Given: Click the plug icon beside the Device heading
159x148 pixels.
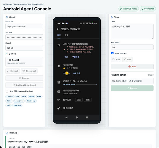Looking at the screenshot, I should [7, 54].
